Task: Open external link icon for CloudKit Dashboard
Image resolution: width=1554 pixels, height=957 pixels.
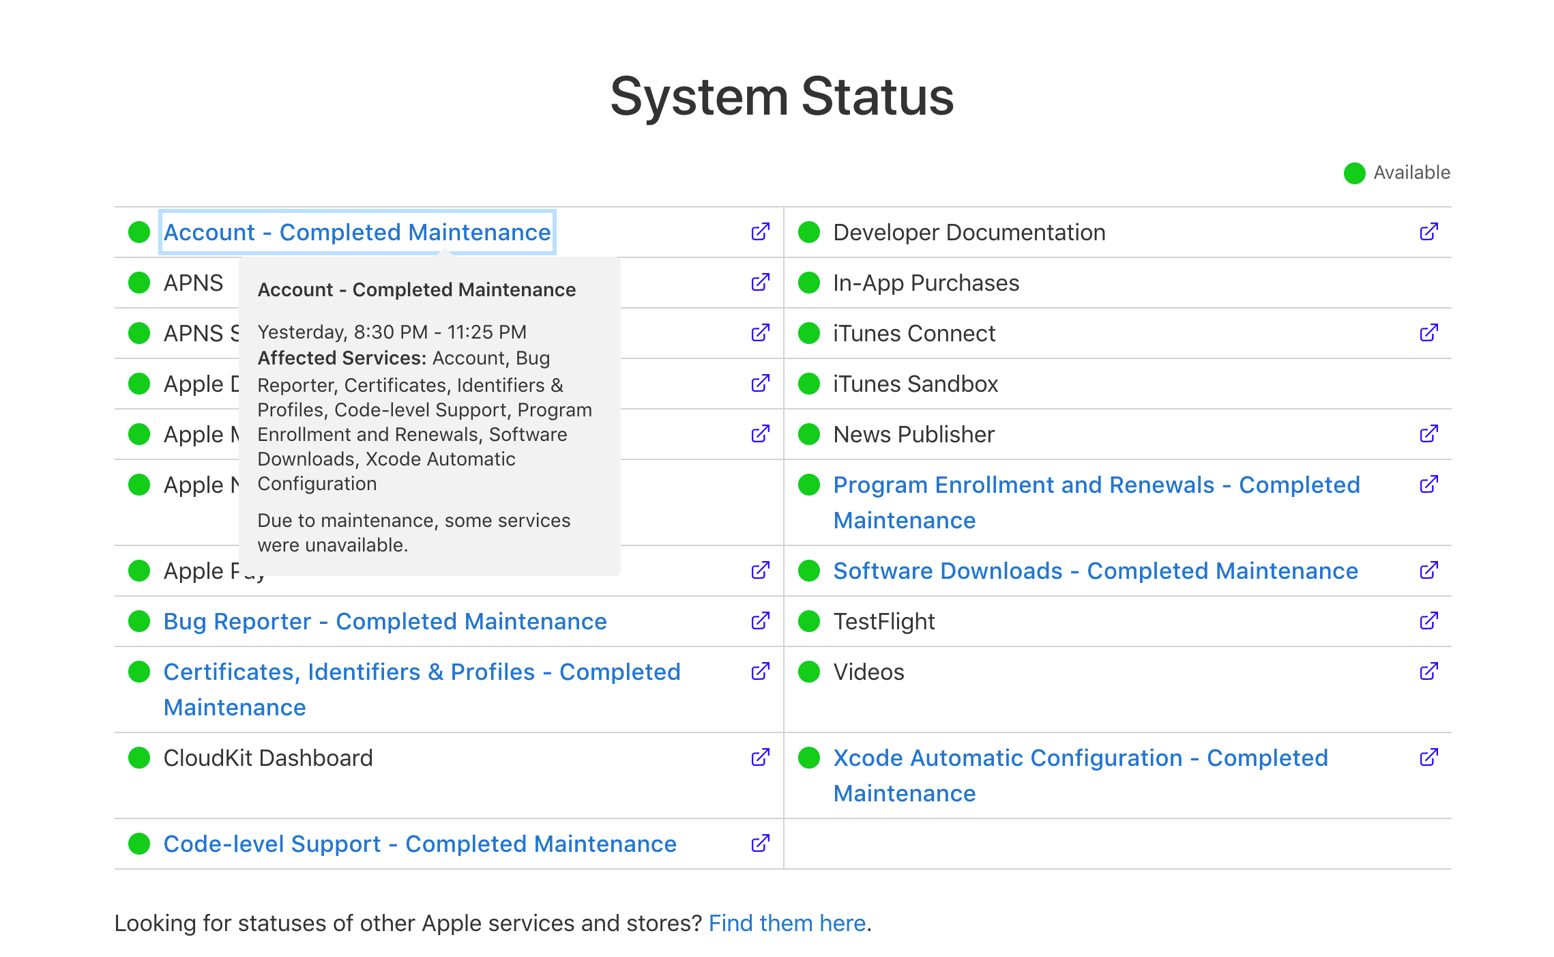Action: coord(760,758)
